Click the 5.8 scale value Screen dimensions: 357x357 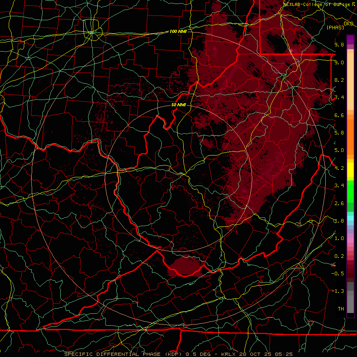(339, 133)
